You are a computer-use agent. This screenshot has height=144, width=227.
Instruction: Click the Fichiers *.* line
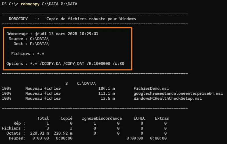(x=28, y=53)
